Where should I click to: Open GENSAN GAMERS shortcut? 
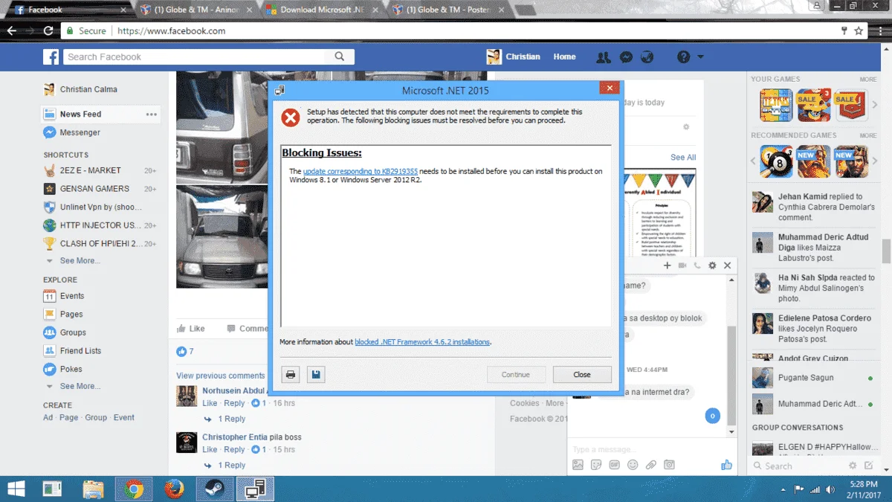tap(94, 189)
